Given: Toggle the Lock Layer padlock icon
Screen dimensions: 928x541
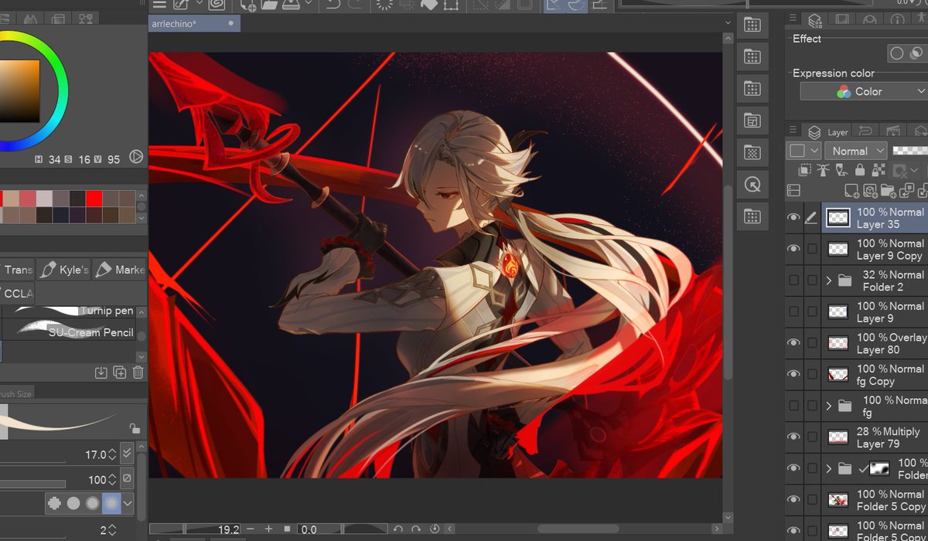Looking at the screenshot, I should (x=861, y=170).
